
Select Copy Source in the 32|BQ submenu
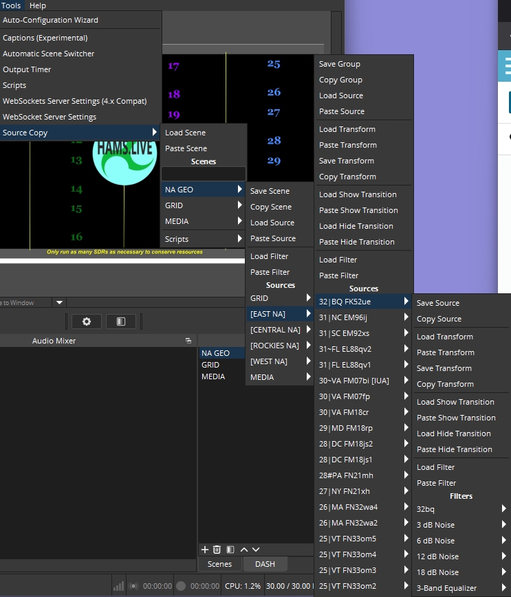439,319
